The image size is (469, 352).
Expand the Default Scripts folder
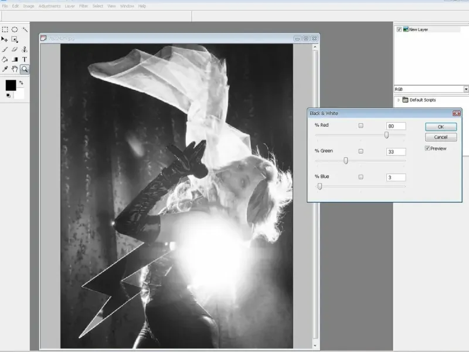(x=399, y=100)
